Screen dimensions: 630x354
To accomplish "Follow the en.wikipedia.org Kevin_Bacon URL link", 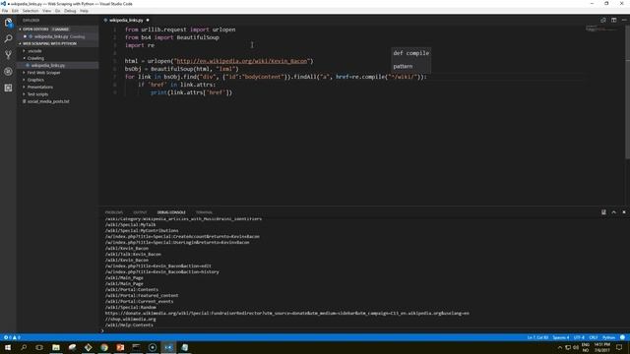I will click(x=242, y=61).
